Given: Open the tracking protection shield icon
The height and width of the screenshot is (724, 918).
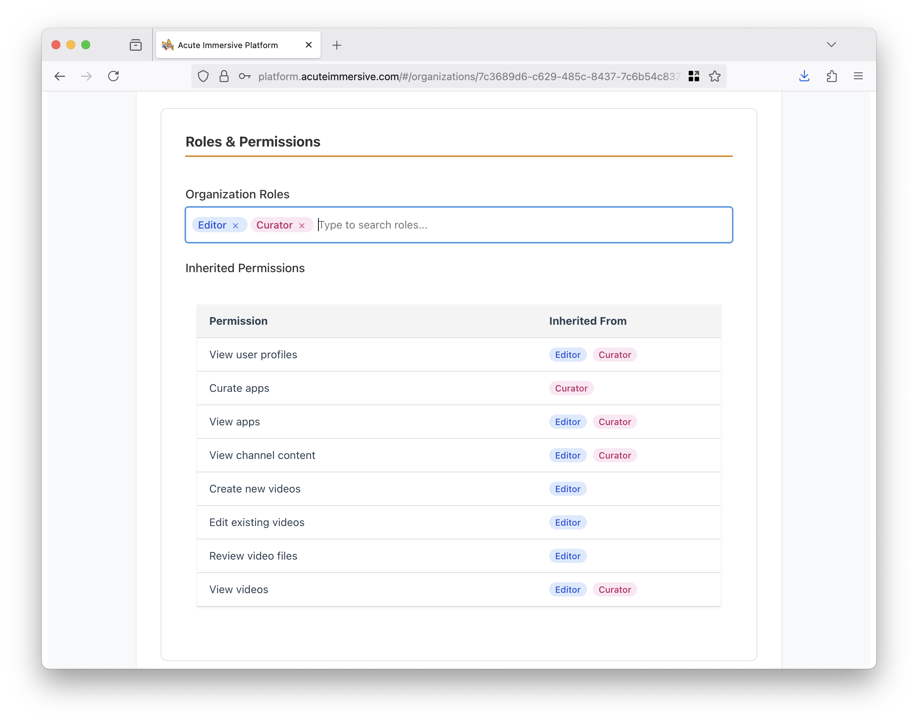Looking at the screenshot, I should 204,76.
